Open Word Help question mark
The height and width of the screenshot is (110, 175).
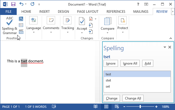tap(138, 4)
